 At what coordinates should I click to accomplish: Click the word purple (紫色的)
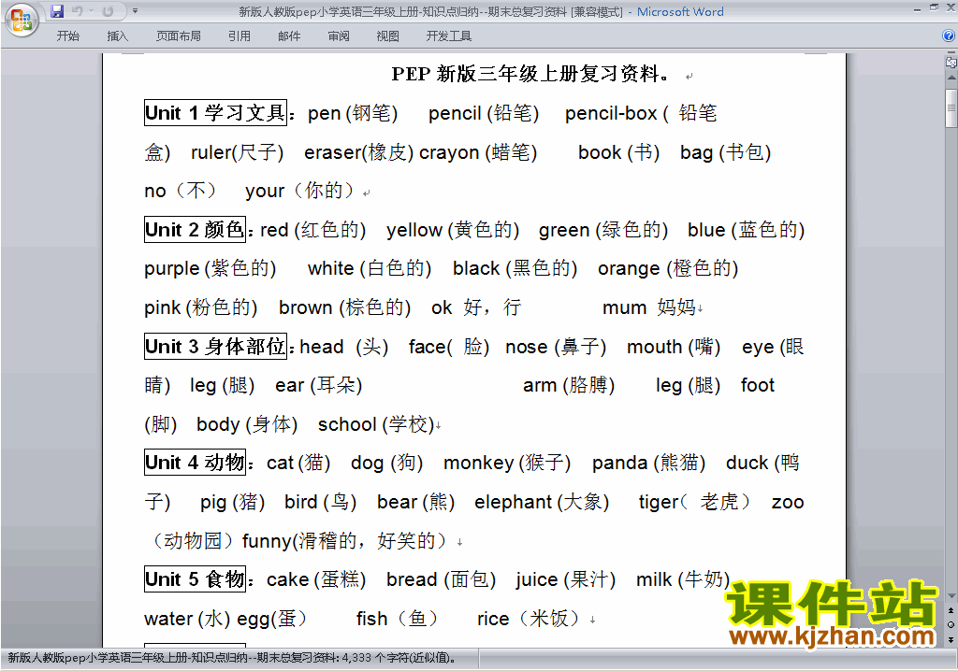coord(210,268)
